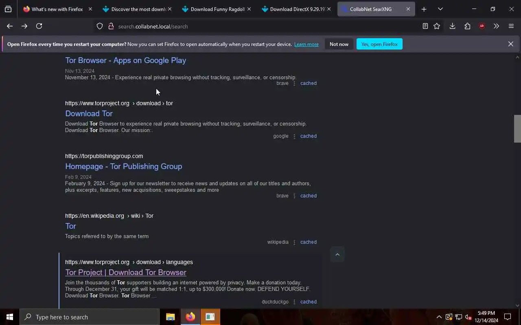This screenshot has height=325, width=521.
Task: Open Windows Start menu
Action: point(10,317)
